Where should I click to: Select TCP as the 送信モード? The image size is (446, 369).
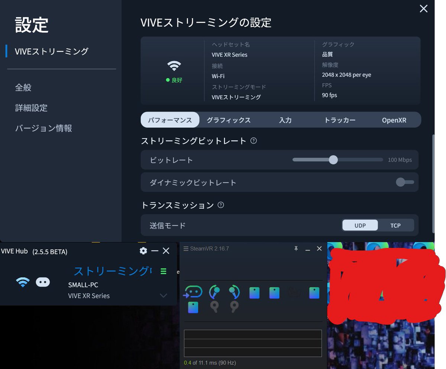pyautogui.click(x=395, y=225)
